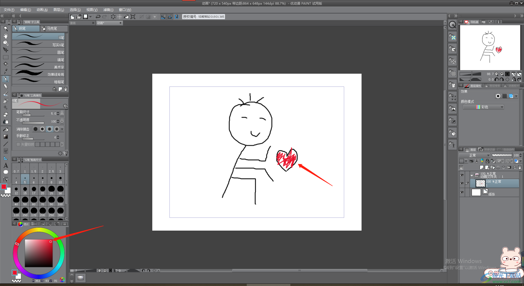Select the Zoom magnifier tool
The width and height of the screenshot is (524, 286).
click(5, 29)
